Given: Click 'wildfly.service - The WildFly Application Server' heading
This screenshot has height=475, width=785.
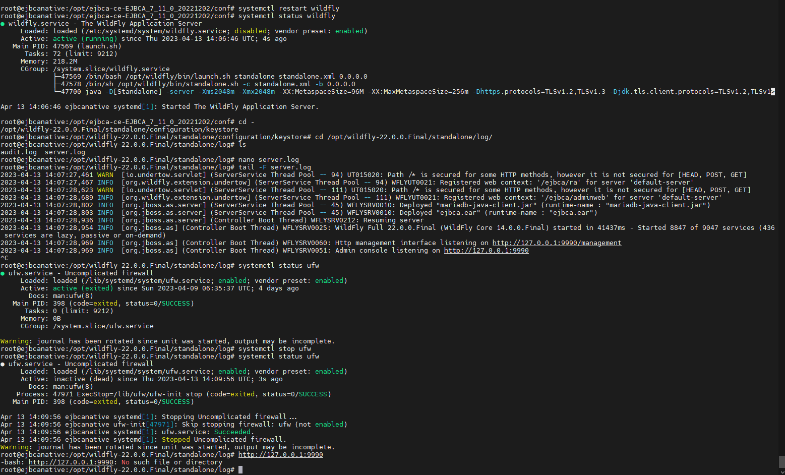Looking at the screenshot, I should coord(105,24).
